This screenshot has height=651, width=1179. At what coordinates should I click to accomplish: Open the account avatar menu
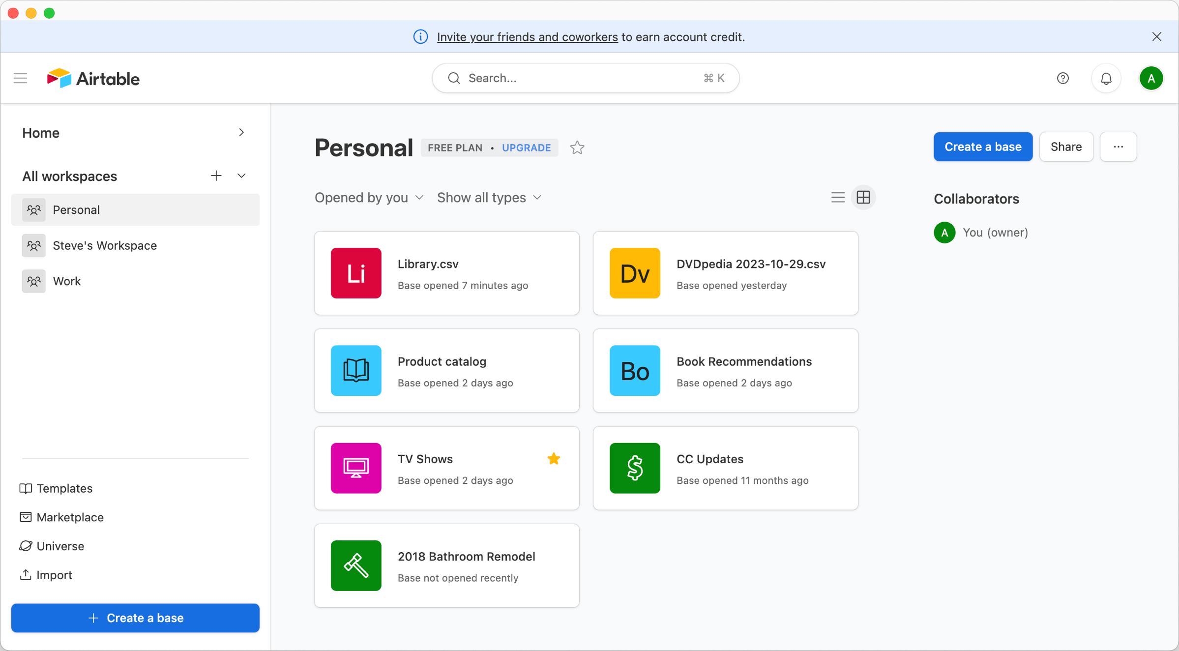pos(1150,78)
